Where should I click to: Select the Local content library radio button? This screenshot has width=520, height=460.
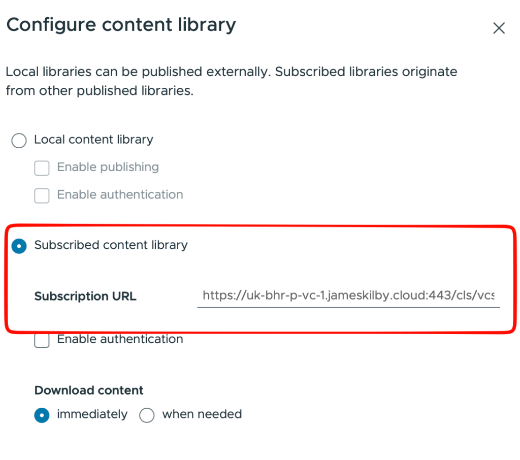pyautogui.click(x=19, y=140)
